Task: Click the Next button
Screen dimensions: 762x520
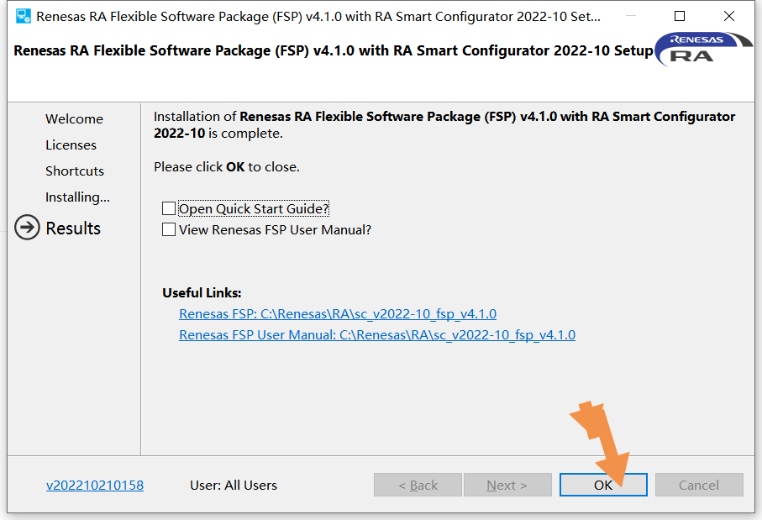Action: point(507,485)
